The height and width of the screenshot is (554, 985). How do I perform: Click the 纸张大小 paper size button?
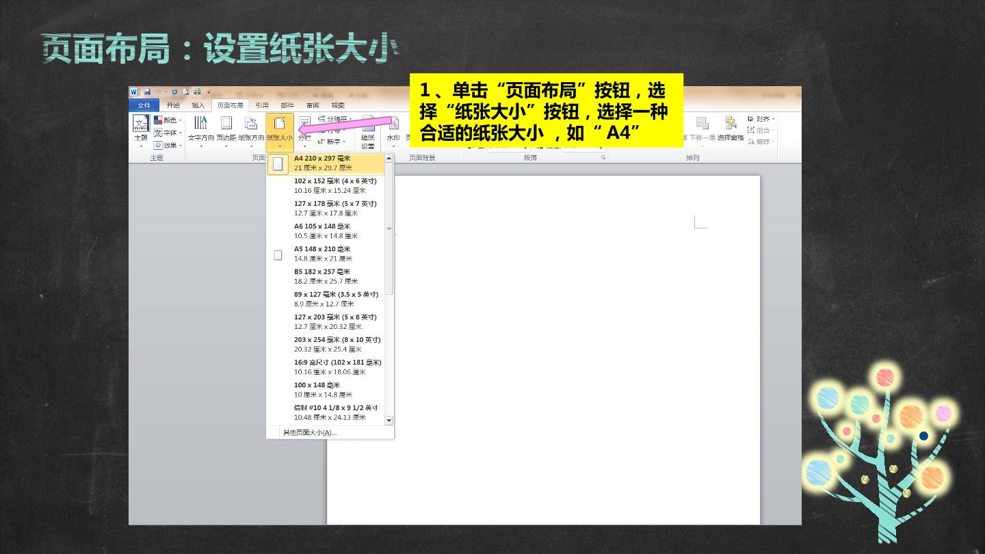pyautogui.click(x=280, y=131)
